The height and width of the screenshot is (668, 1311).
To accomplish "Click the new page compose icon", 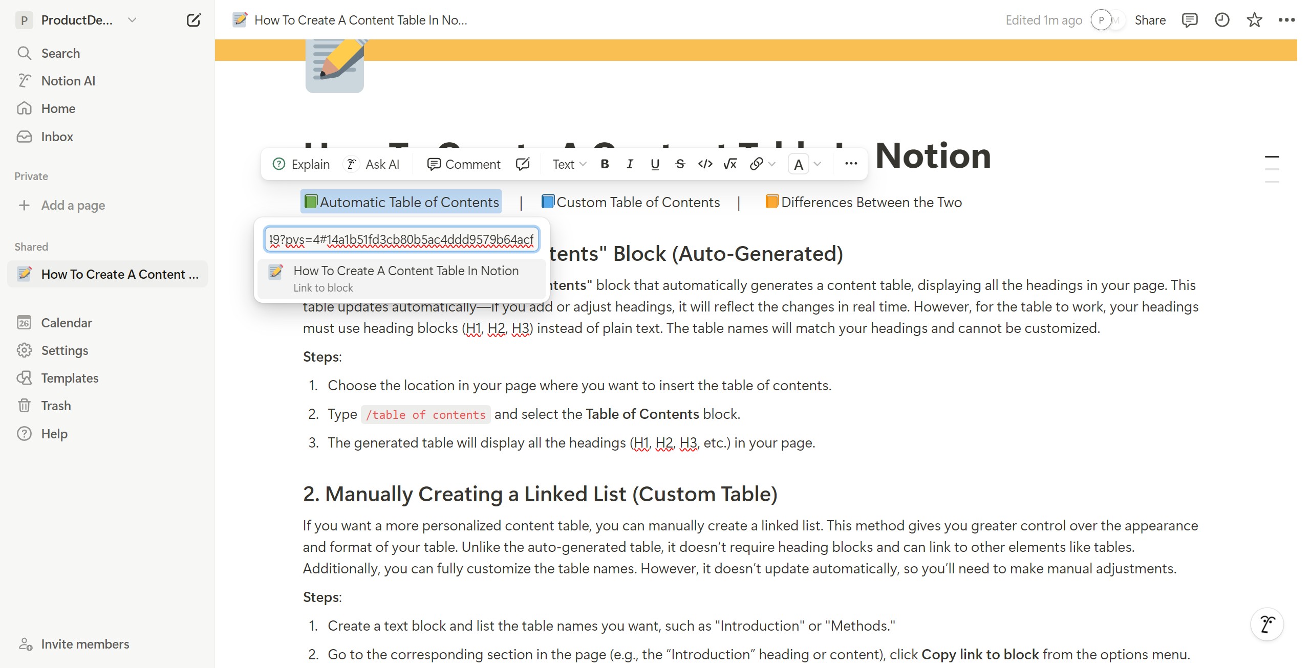I will coord(194,20).
